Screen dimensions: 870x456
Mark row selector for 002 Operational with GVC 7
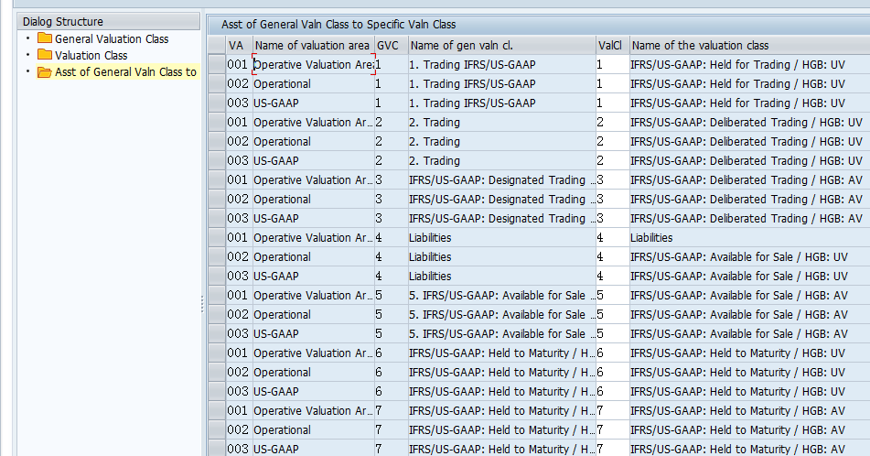coord(216,430)
